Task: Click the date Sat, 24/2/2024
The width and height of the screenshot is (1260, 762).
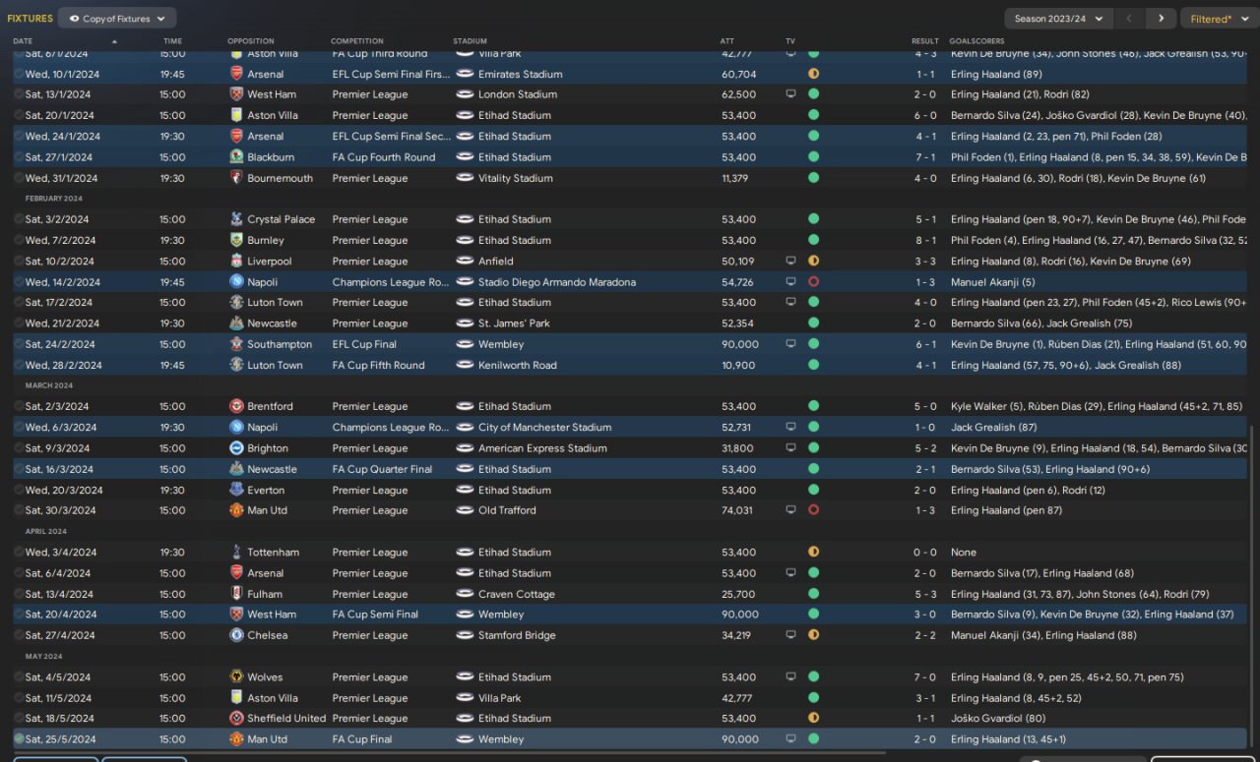Action: 60,344
